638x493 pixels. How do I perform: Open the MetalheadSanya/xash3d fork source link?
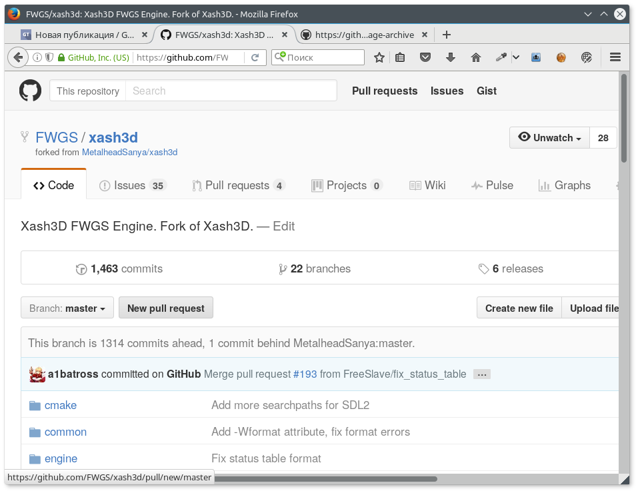tap(129, 153)
